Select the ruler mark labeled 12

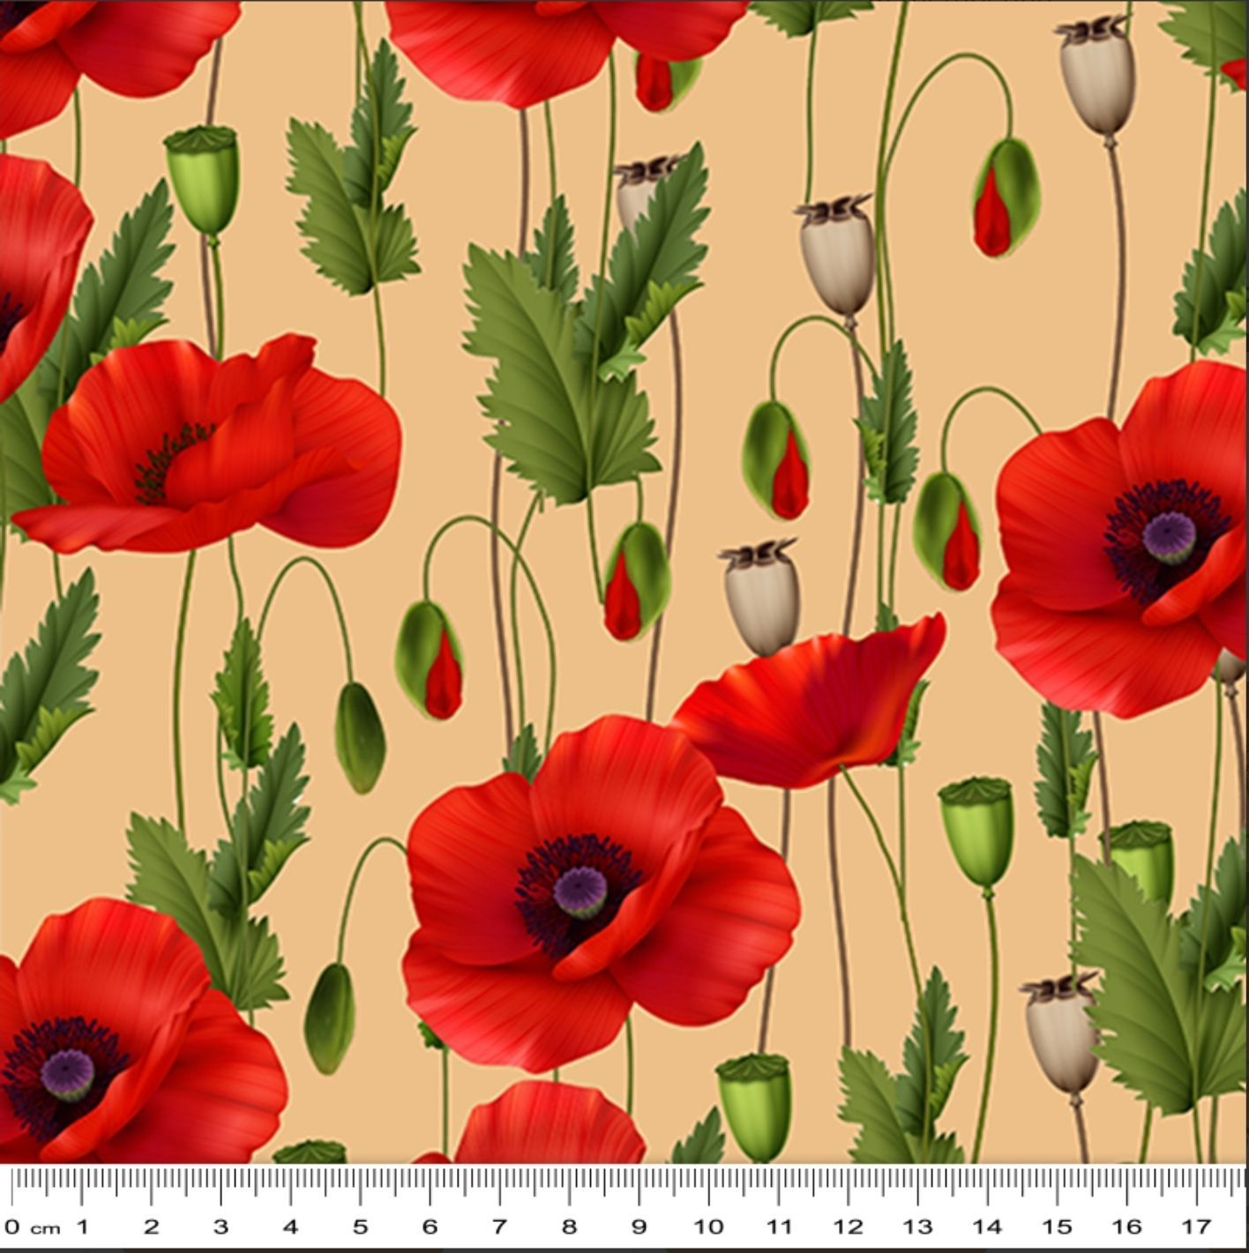(x=848, y=1227)
